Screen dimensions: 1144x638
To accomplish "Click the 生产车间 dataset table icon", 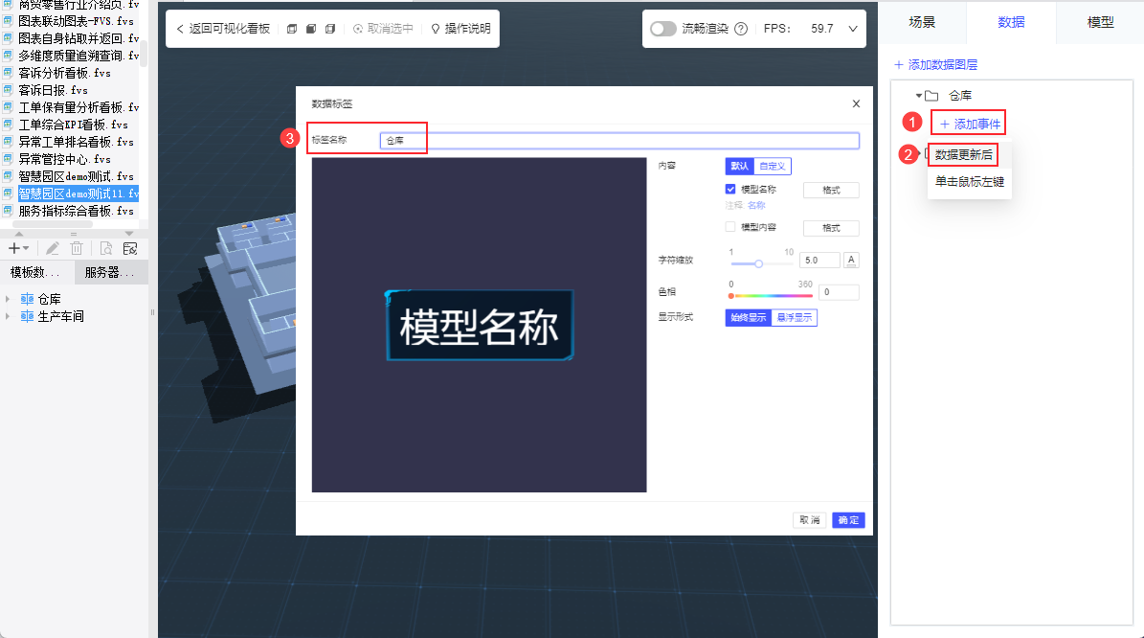I will point(27,316).
